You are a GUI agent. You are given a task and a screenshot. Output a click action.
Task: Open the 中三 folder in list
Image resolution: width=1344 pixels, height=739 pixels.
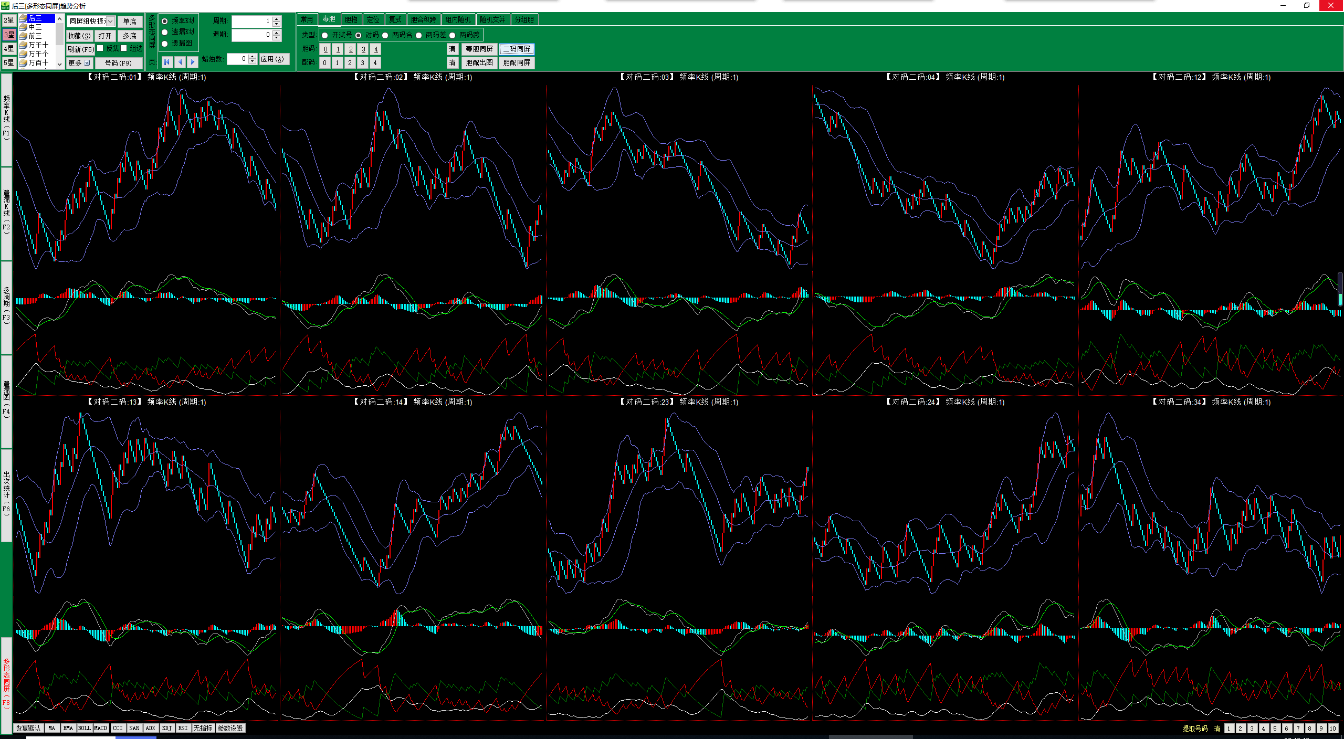pyautogui.click(x=35, y=27)
